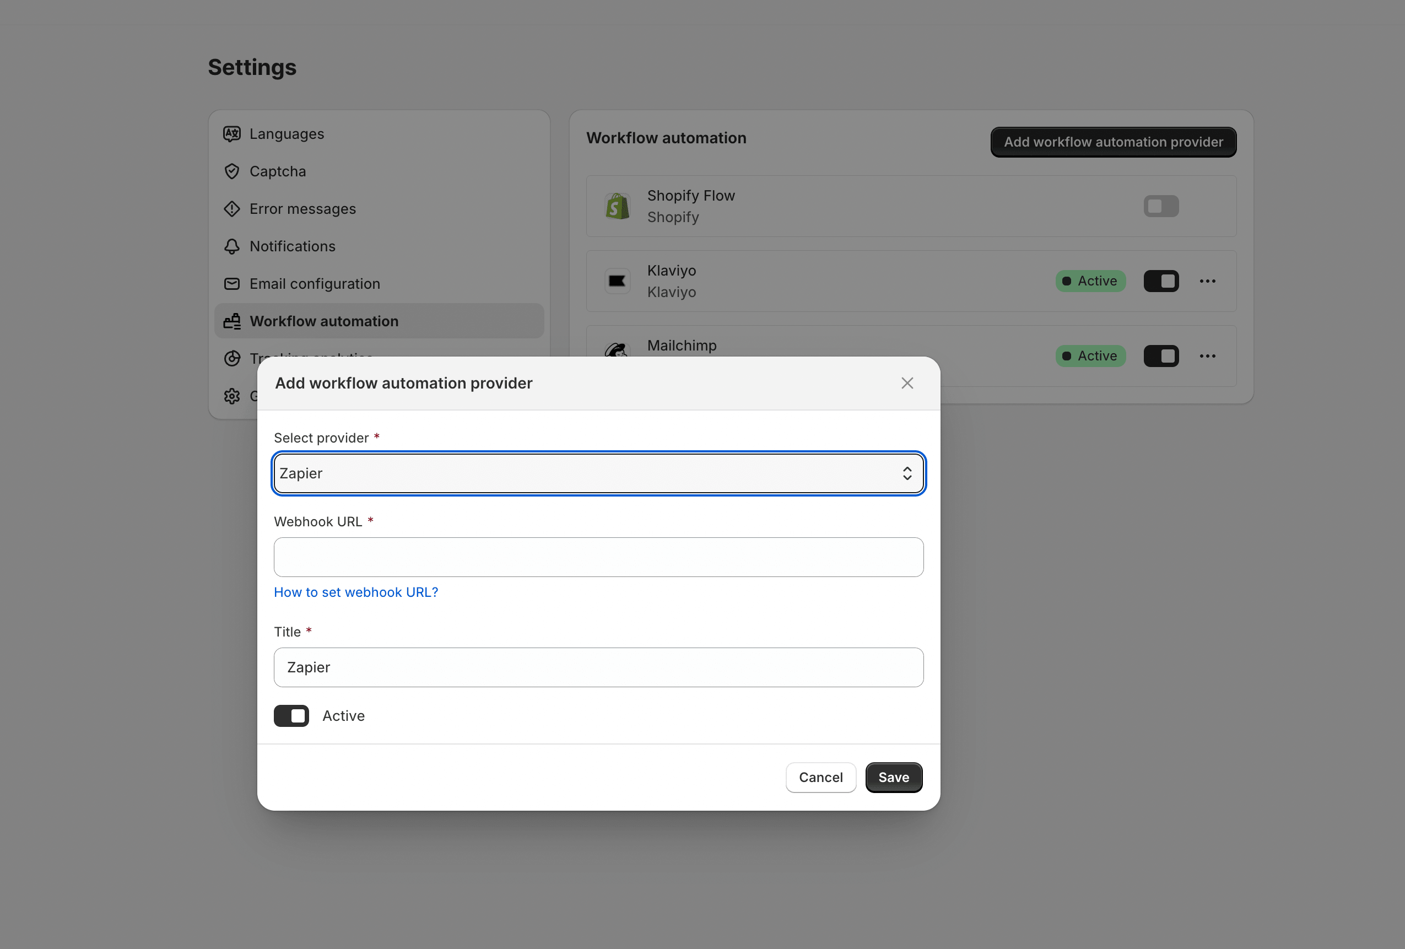Click the Workflow automation panel heading
The height and width of the screenshot is (949, 1405).
pos(666,138)
